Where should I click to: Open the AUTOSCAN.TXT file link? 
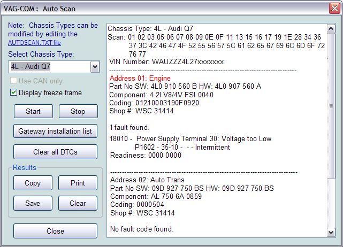tap(34, 43)
